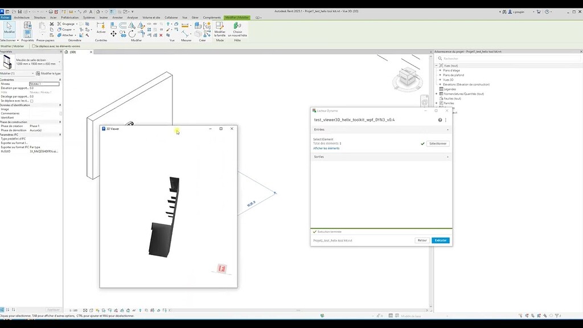Click the Modifier le type icon button
Screen dimensions: 583x328
tap(48, 73)
